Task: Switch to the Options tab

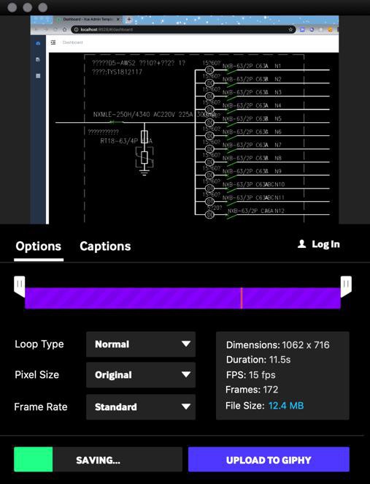Action: 39,246
